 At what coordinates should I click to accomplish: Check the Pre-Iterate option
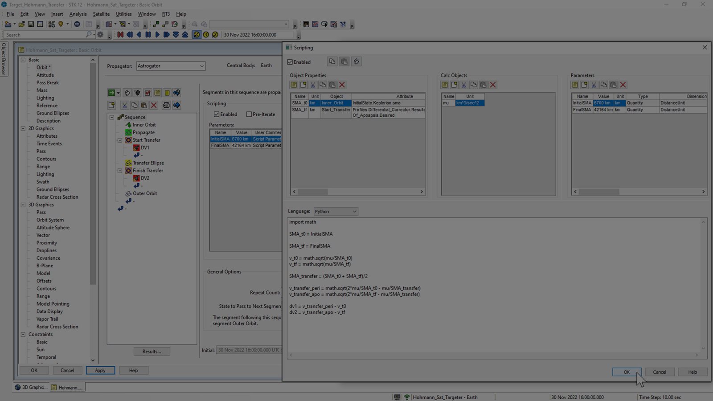click(249, 114)
